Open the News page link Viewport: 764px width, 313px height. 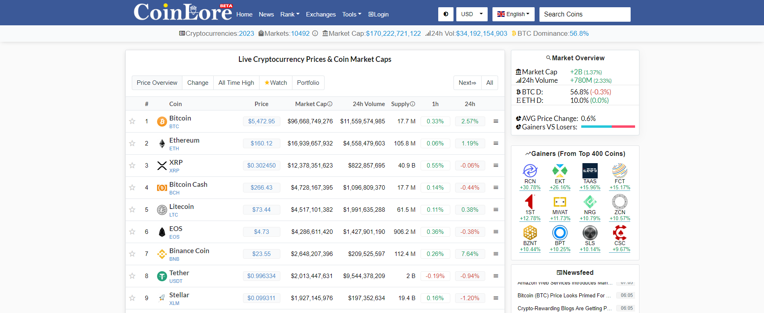(266, 14)
